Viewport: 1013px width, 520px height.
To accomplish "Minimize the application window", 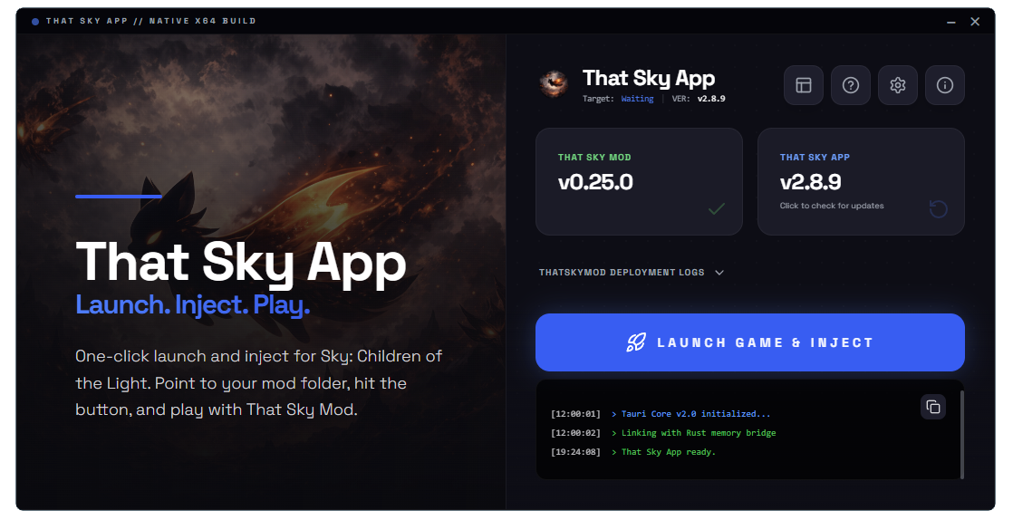I will click(x=951, y=22).
